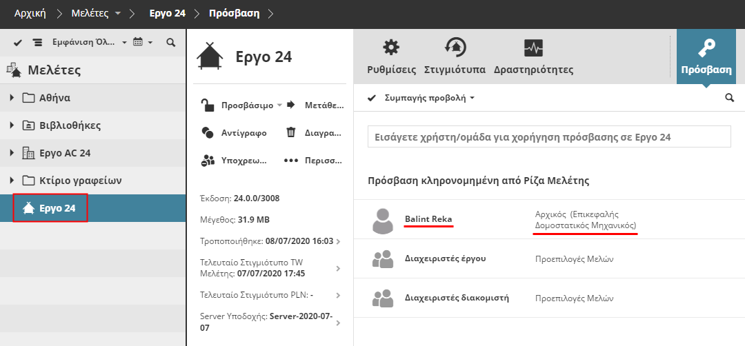
Task: Click the search magnifier in access panel
Action: pos(729,98)
